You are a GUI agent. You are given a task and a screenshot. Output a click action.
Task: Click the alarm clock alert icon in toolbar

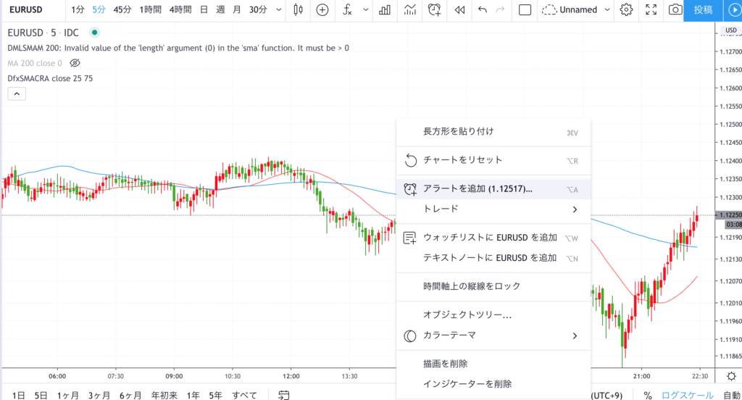[x=434, y=10]
